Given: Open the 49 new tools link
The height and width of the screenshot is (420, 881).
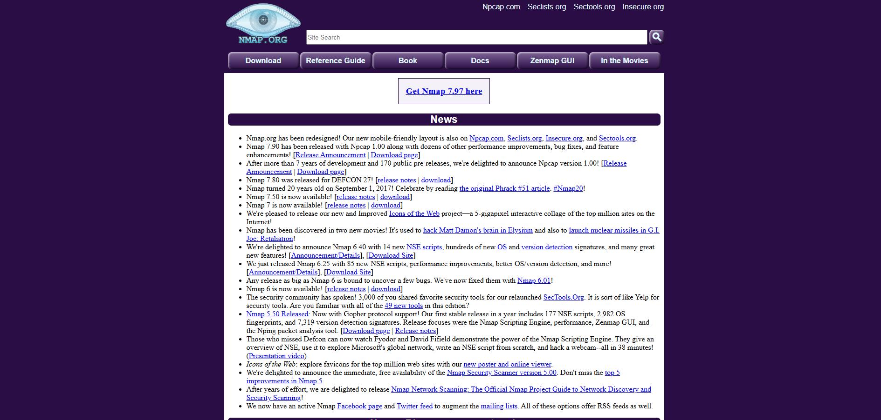Looking at the screenshot, I should tap(404, 306).
